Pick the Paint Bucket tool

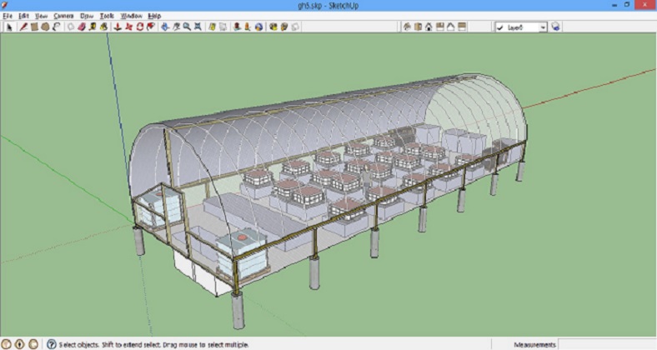(x=103, y=27)
